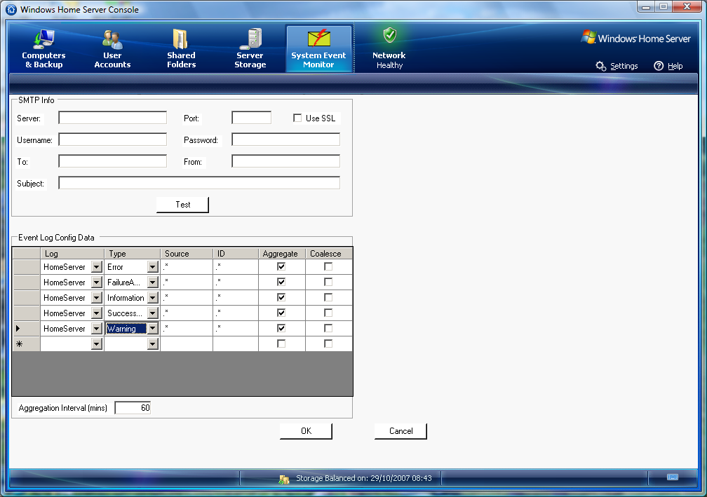This screenshot has width=707, height=497.
Task: Open Log dropdown in the Success... row
Action: point(97,313)
